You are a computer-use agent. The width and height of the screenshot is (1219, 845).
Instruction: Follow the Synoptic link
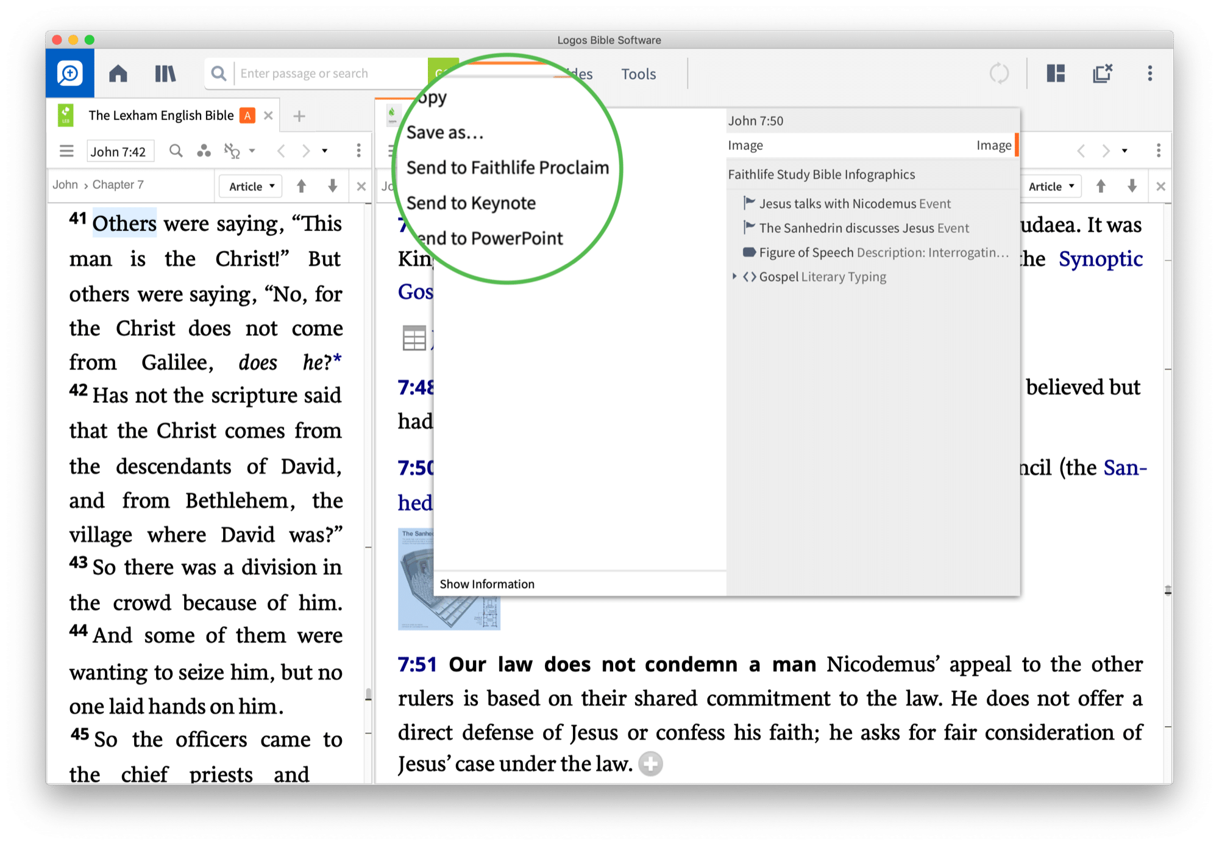tap(1100, 258)
